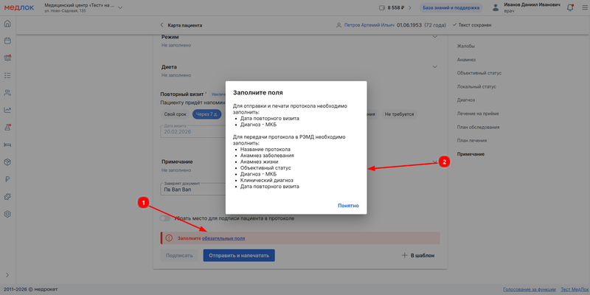
Task: Select the Не требуется chip
Action: point(399,114)
